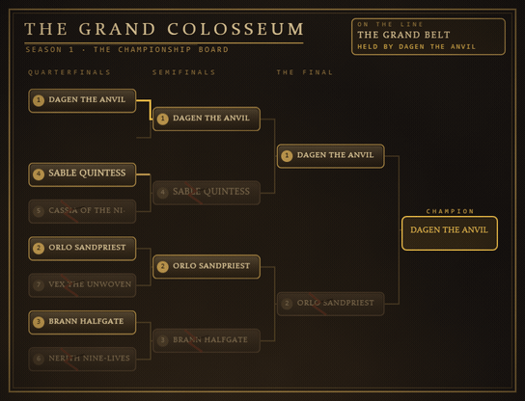Click the Semifinals column heading

[x=183, y=72]
